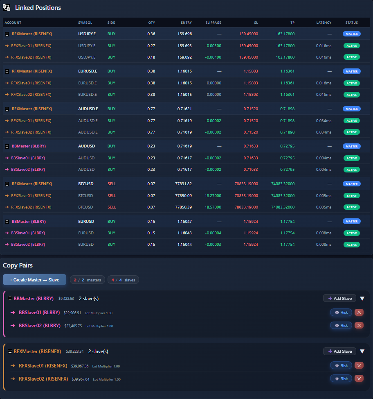Click ACTIVE badge on BBSlave02 EURUSD row
The image size is (373, 399).
point(352,245)
